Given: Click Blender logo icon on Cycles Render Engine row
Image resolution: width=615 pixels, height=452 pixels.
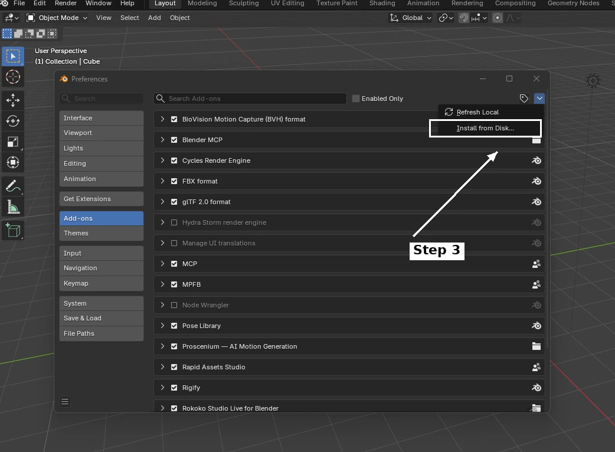Looking at the screenshot, I should pos(536,161).
